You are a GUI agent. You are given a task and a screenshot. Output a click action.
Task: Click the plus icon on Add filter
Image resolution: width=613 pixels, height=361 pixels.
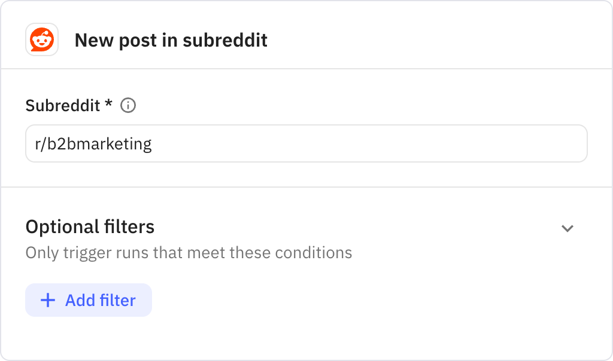click(x=47, y=300)
